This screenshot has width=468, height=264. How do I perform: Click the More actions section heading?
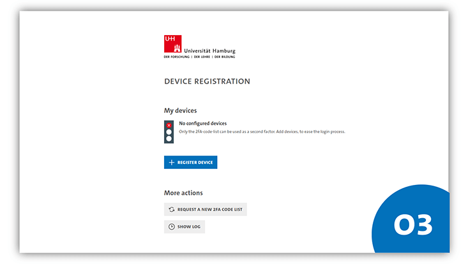click(x=183, y=193)
